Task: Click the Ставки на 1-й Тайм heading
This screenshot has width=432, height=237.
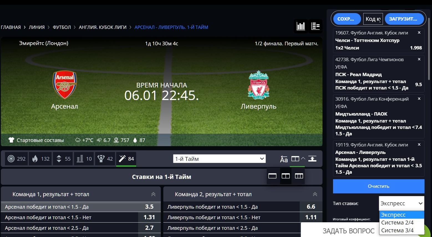Action: coord(161,177)
